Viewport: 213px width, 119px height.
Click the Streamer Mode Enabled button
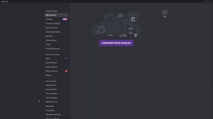pyautogui.click(x=116, y=43)
